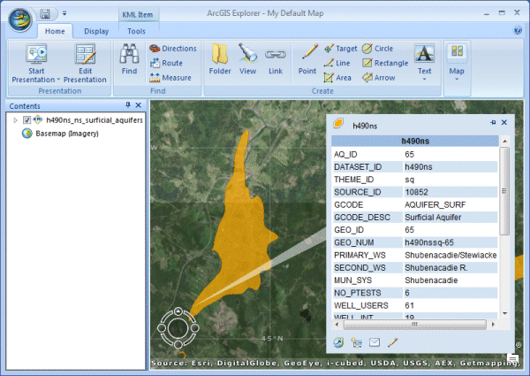Select Basemap (Imagery) in Contents
Screen dimensions: 530x376
67,134
